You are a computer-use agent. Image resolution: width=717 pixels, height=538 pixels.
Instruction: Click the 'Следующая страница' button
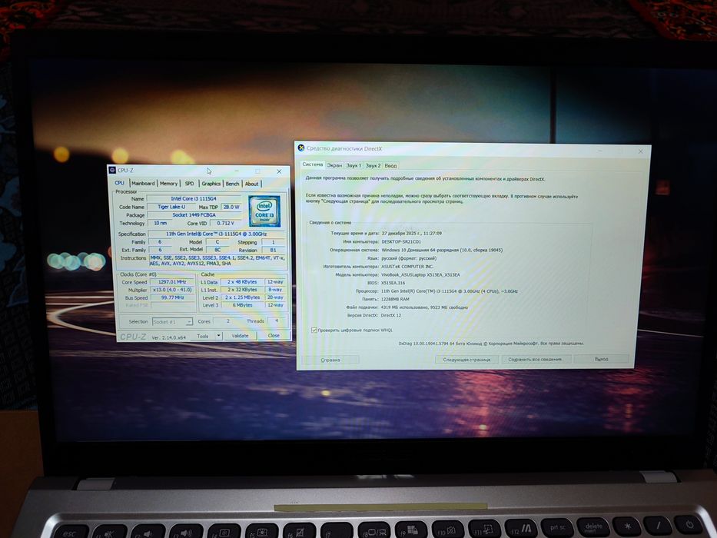466,360
